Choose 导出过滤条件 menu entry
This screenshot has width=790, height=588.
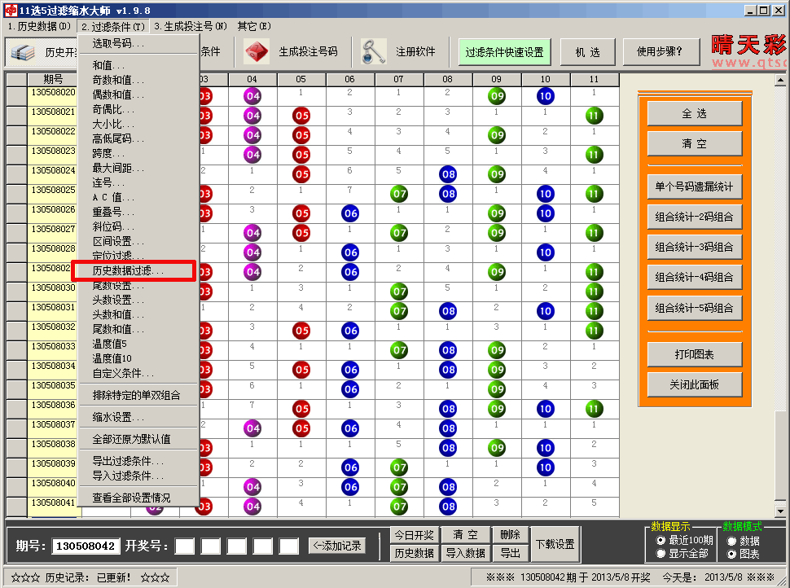click(138, 461)
